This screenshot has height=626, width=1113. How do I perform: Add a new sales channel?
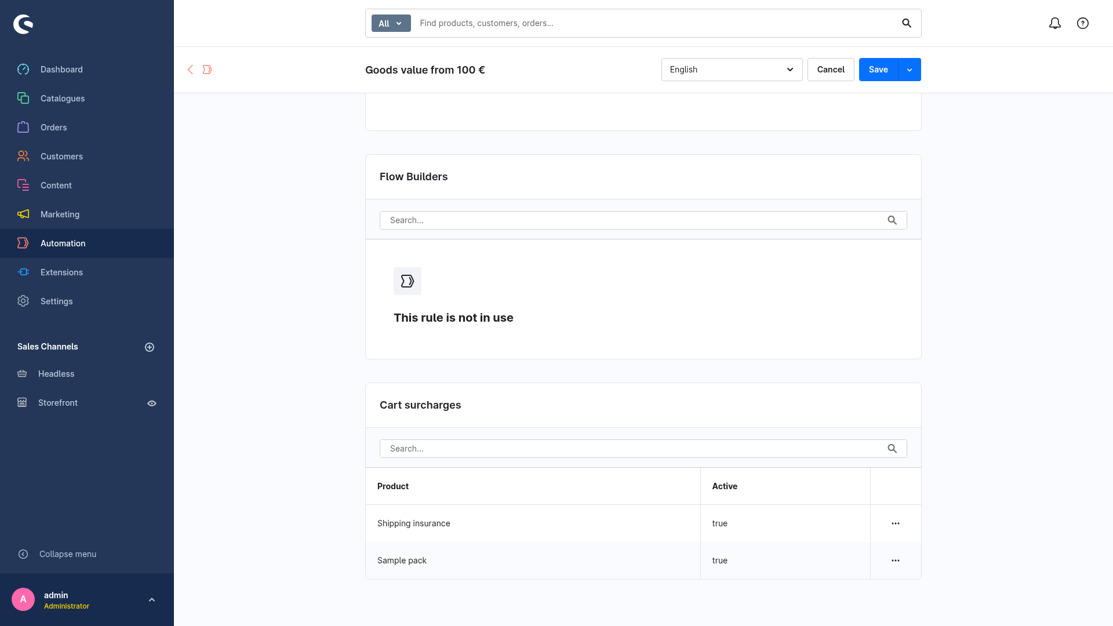[150, 347]
